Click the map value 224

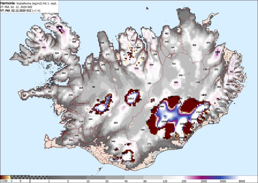tap(81, 122)
